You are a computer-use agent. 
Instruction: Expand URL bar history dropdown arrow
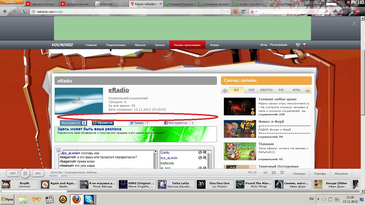point(228,12)
